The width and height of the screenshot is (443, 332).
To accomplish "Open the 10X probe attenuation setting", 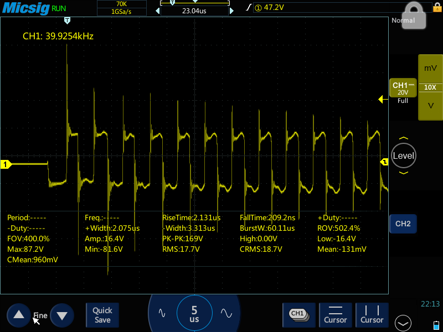I will [430, 87].
